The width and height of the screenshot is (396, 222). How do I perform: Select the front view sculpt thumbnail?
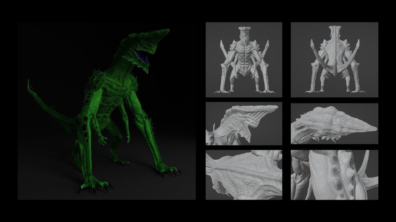[x=244, y=60]
